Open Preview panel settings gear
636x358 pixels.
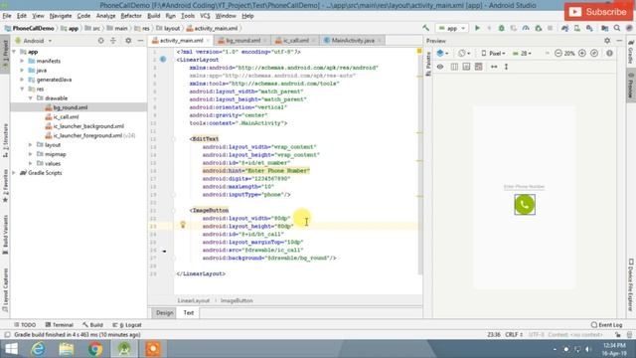coord(607,41)
